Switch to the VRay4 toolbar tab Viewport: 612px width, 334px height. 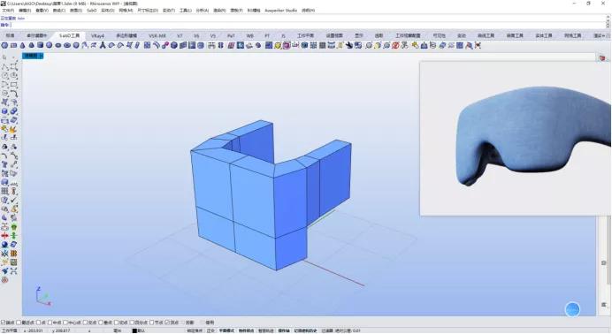click(x=97, y=35)
